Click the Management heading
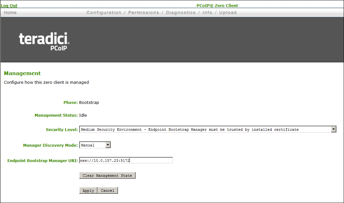 (22, 73)
